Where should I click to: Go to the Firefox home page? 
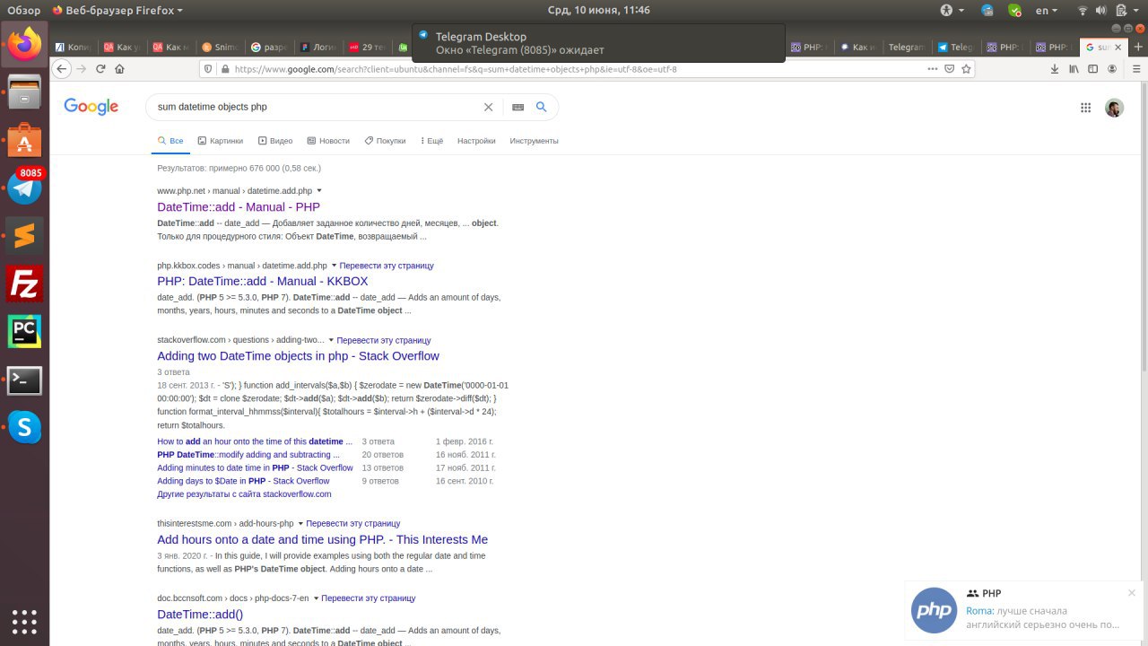[x=118, y=69]
